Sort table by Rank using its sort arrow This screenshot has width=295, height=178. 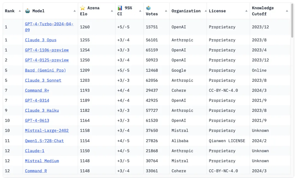pyautogui.click(x=20, y=11)
